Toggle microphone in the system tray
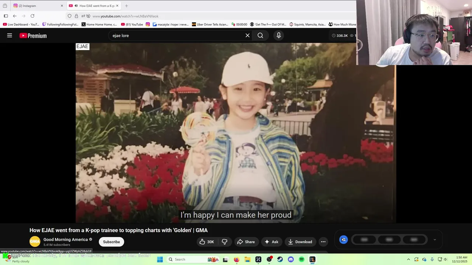The image size is (472, 265). 432,259
